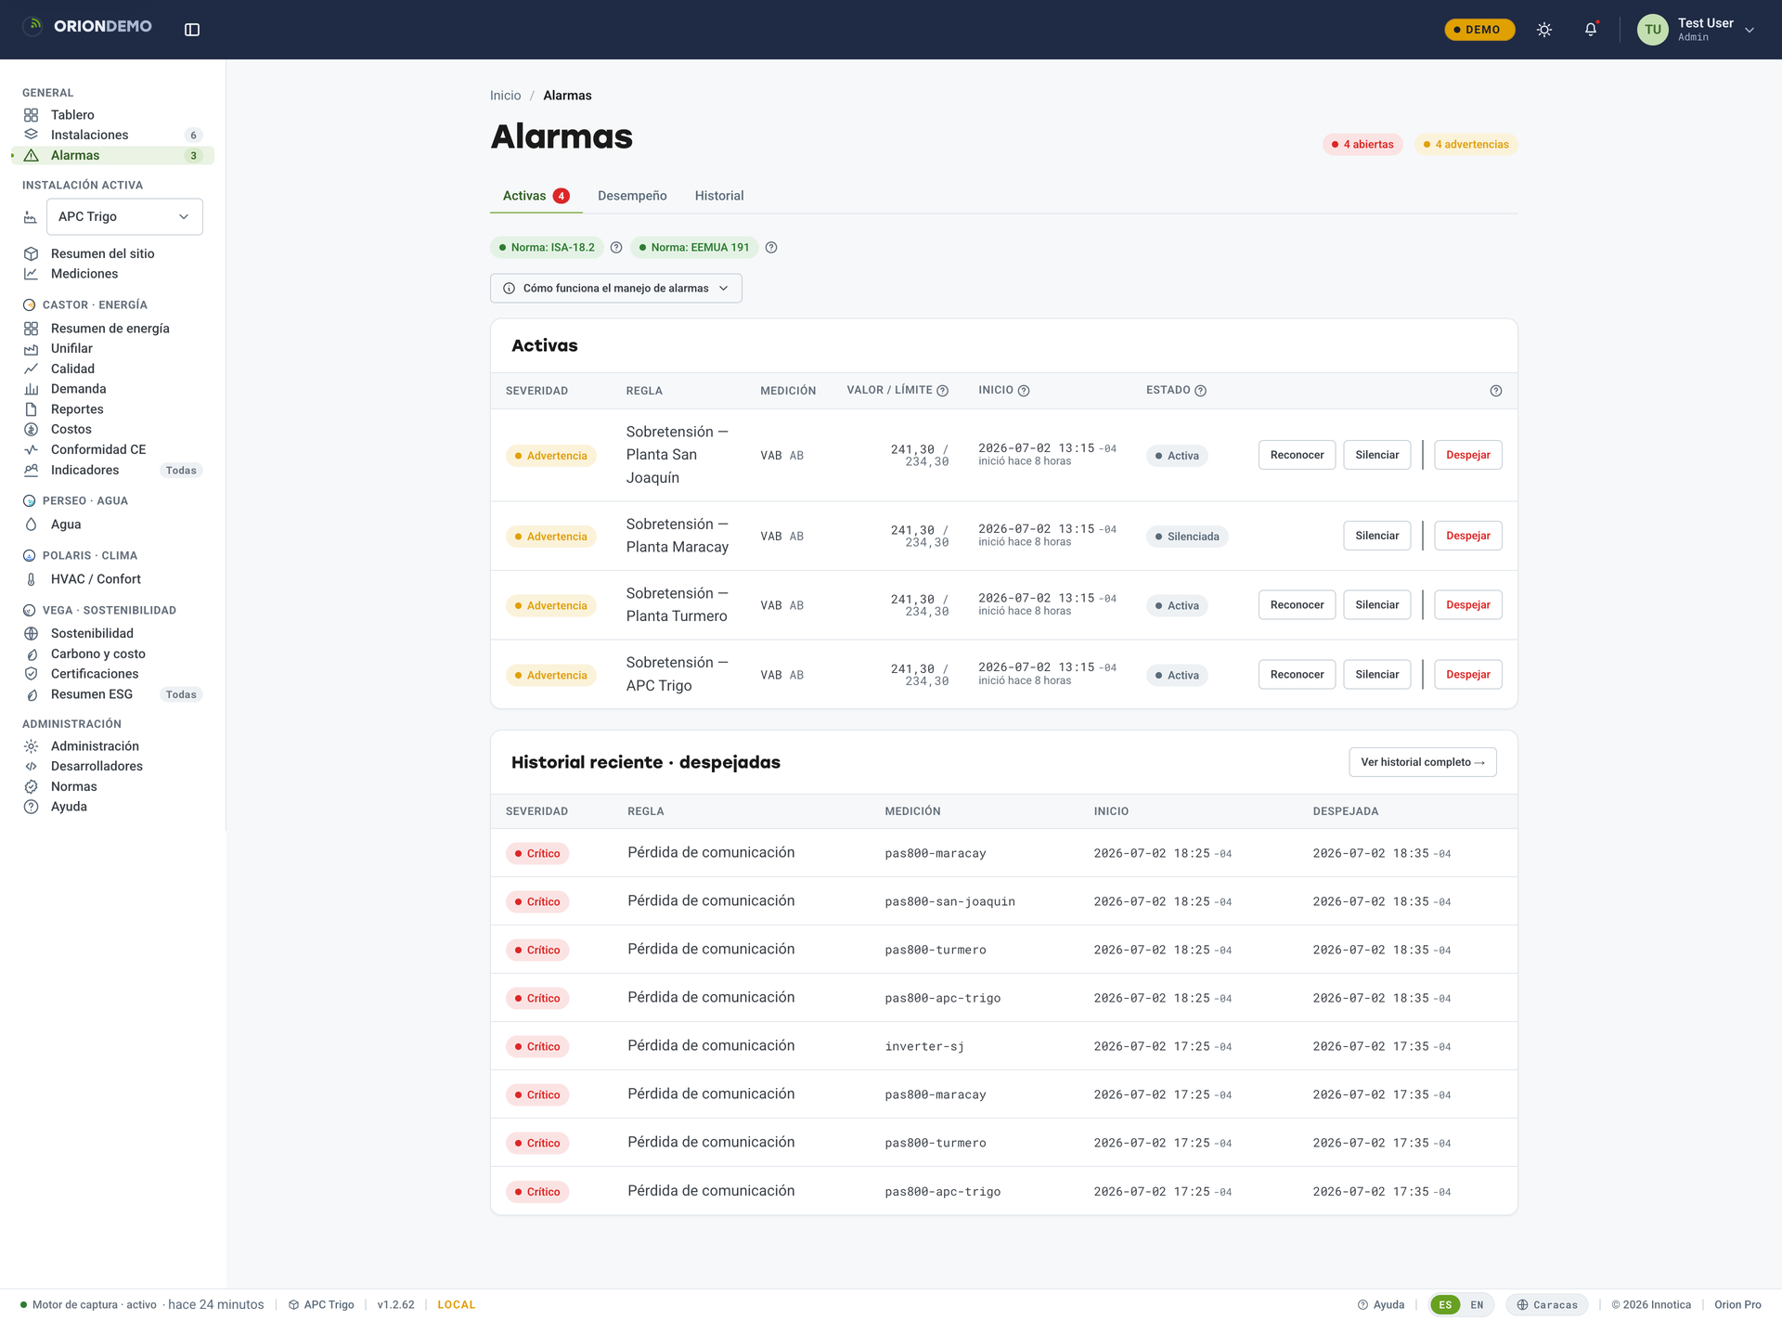Despejar the Planta Turmero alarm
Screen dimensions: 1782x1320
pyautogui.click(x=1467, y=605)
